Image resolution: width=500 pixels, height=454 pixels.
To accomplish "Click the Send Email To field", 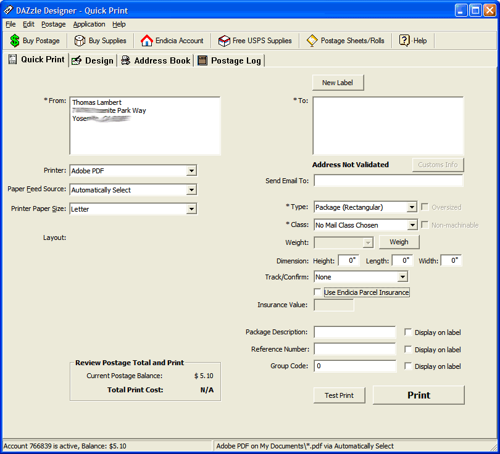I will [x=388, y=181].
